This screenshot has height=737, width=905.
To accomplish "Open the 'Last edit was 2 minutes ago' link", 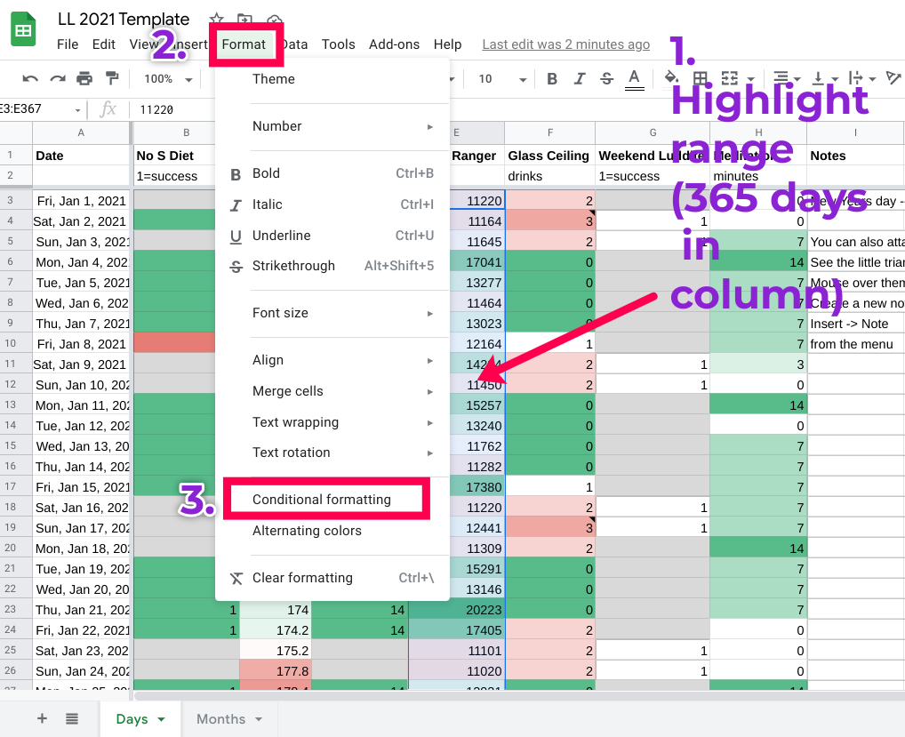I will (x=565, y=44).
